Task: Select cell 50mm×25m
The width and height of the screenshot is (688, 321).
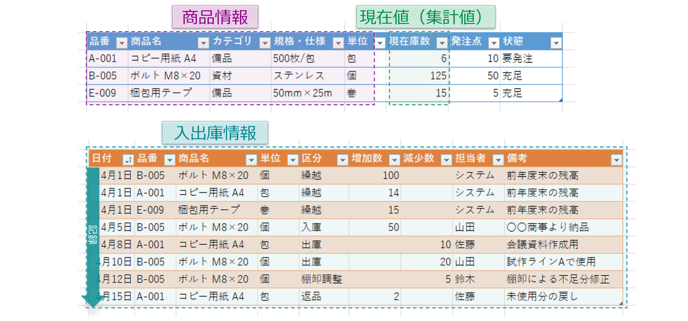Action: coord(308,93)
